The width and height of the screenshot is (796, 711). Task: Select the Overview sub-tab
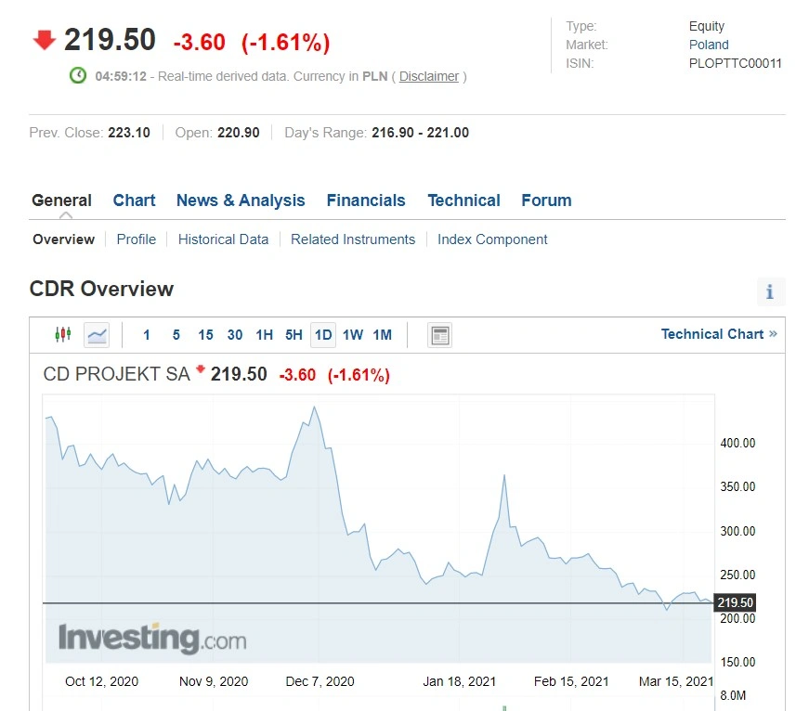(63, 239)
